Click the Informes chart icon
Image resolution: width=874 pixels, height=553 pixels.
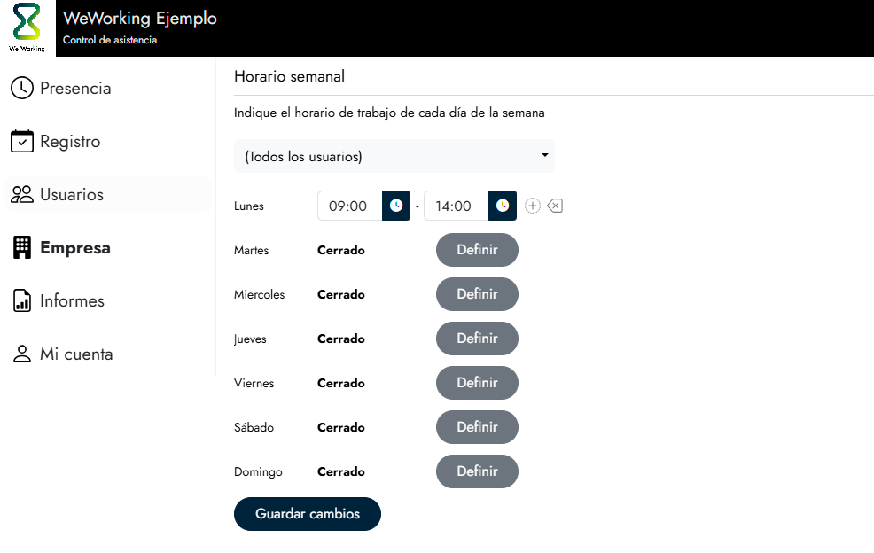click(21, 301)
